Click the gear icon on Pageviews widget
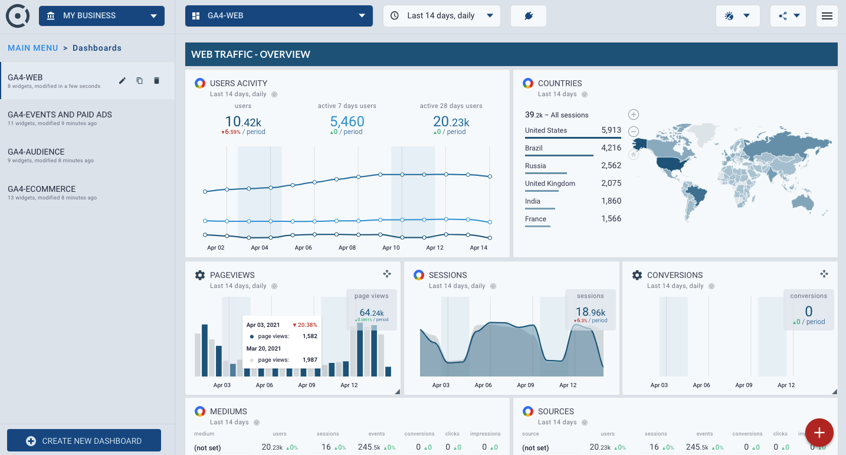The image size is (846, 455). click(x=200, y=275)
